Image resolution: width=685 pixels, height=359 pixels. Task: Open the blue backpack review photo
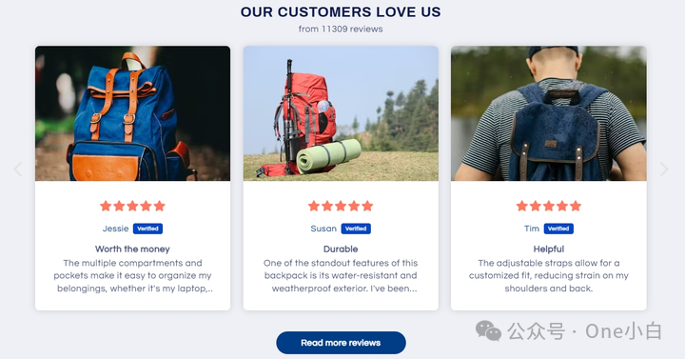[x=132, y=113]
